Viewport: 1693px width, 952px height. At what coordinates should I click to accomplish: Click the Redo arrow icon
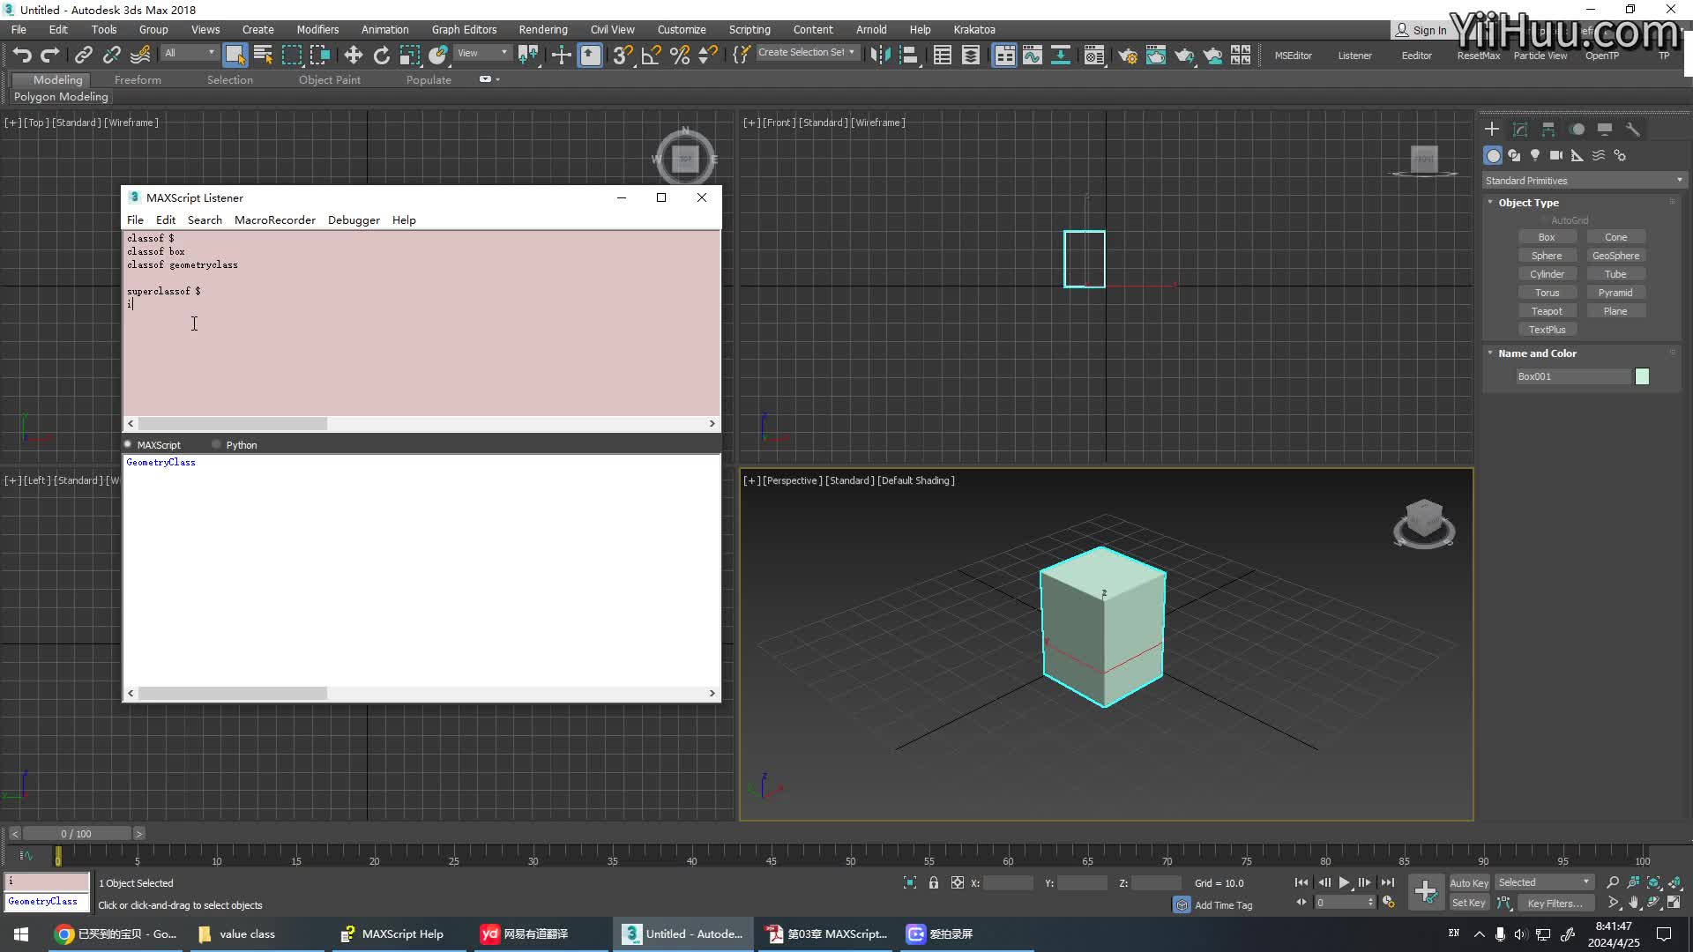click(50, 55)
